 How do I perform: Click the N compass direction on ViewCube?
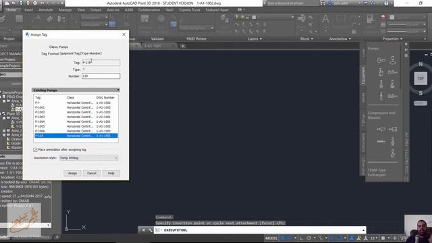421,64
